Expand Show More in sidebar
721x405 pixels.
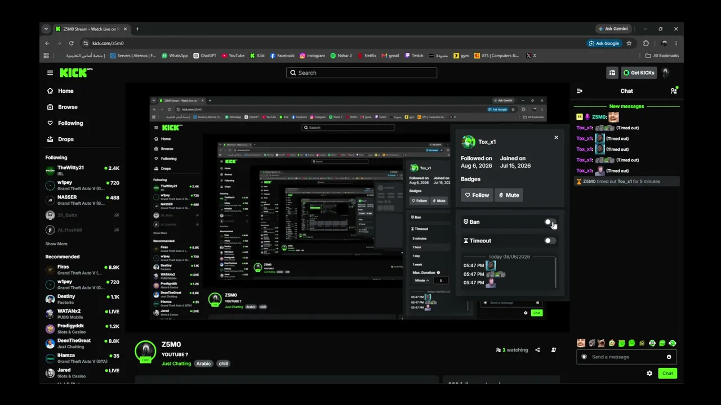[x=56, y=244]
